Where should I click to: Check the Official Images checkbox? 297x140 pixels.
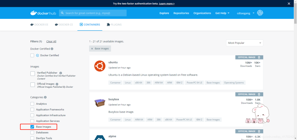32,85
